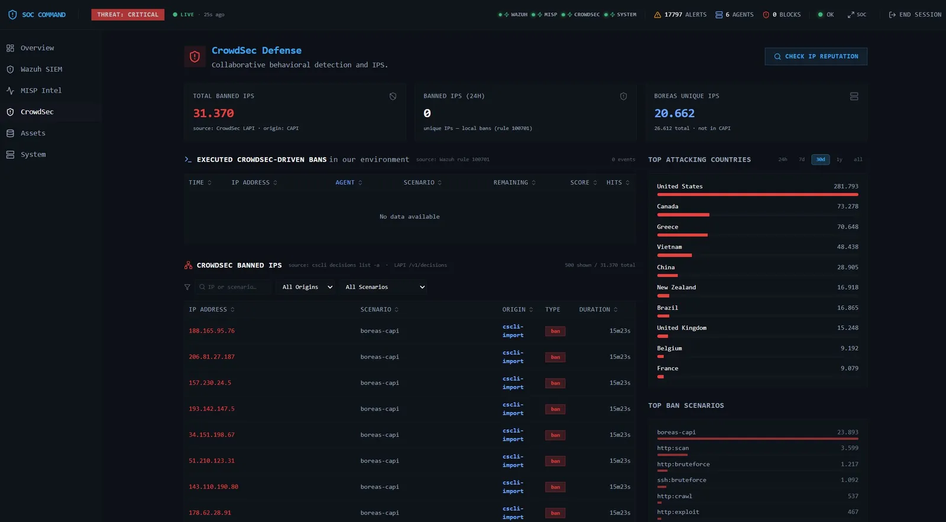
Task: Sort banned IPs list by IP ADDRESS
Action: point(212,310)
